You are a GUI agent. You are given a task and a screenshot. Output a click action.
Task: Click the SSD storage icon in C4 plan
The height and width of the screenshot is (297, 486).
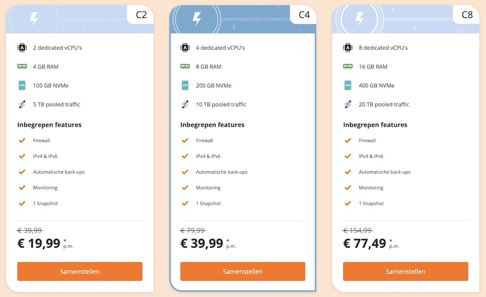click(185, 85)
